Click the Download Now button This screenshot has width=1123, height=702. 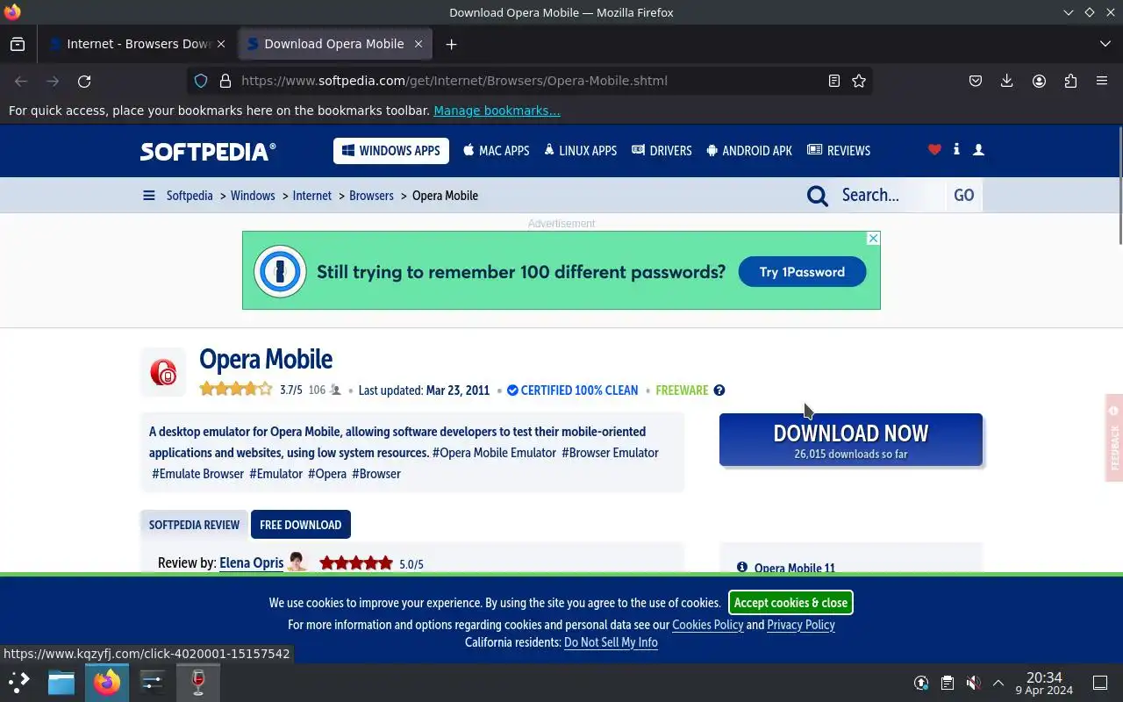pyautogui.click(x=851, y=440)
